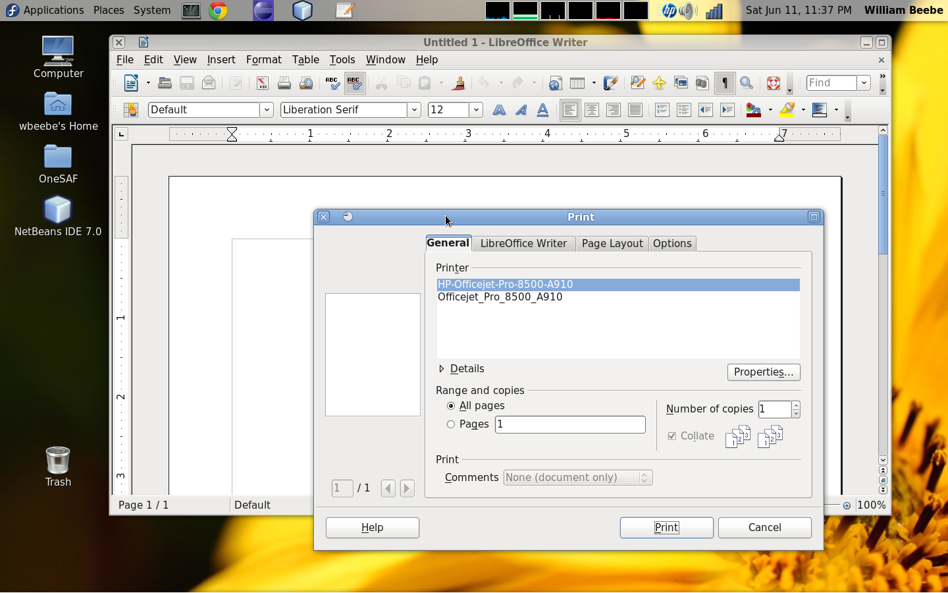
Task: Toggle AutoSpellcheck toolbar icon
Action: point(354,83)
